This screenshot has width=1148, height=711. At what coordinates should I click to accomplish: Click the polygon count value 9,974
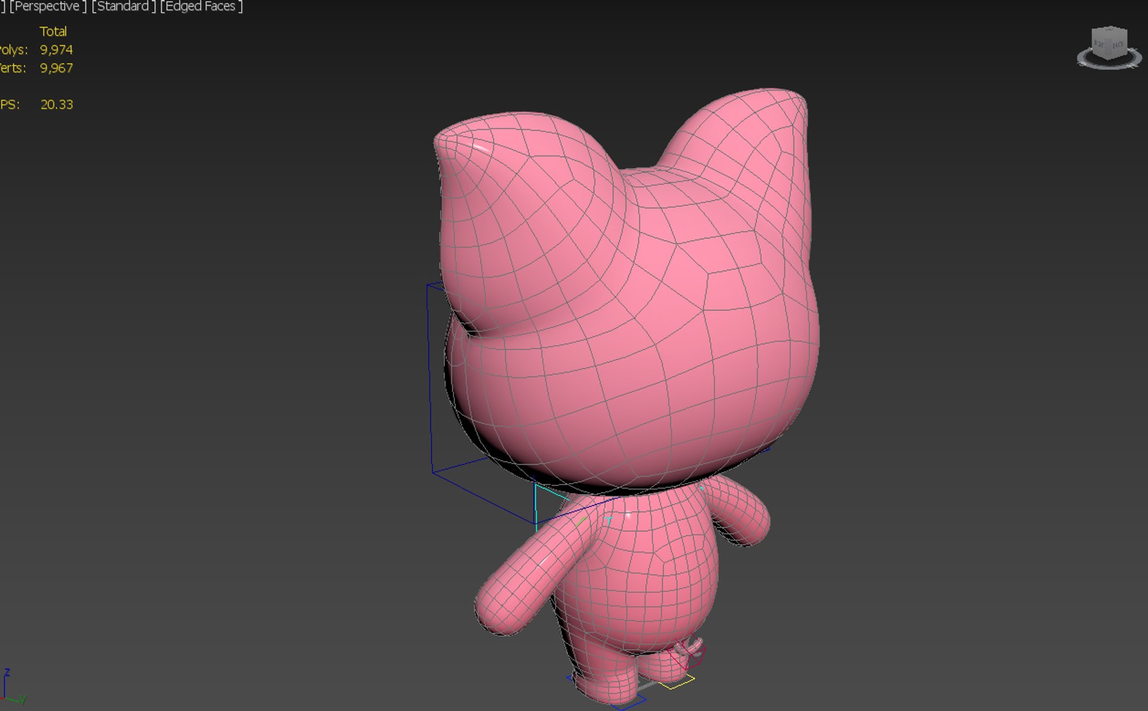pyautogui.click(x=57, y=50)
